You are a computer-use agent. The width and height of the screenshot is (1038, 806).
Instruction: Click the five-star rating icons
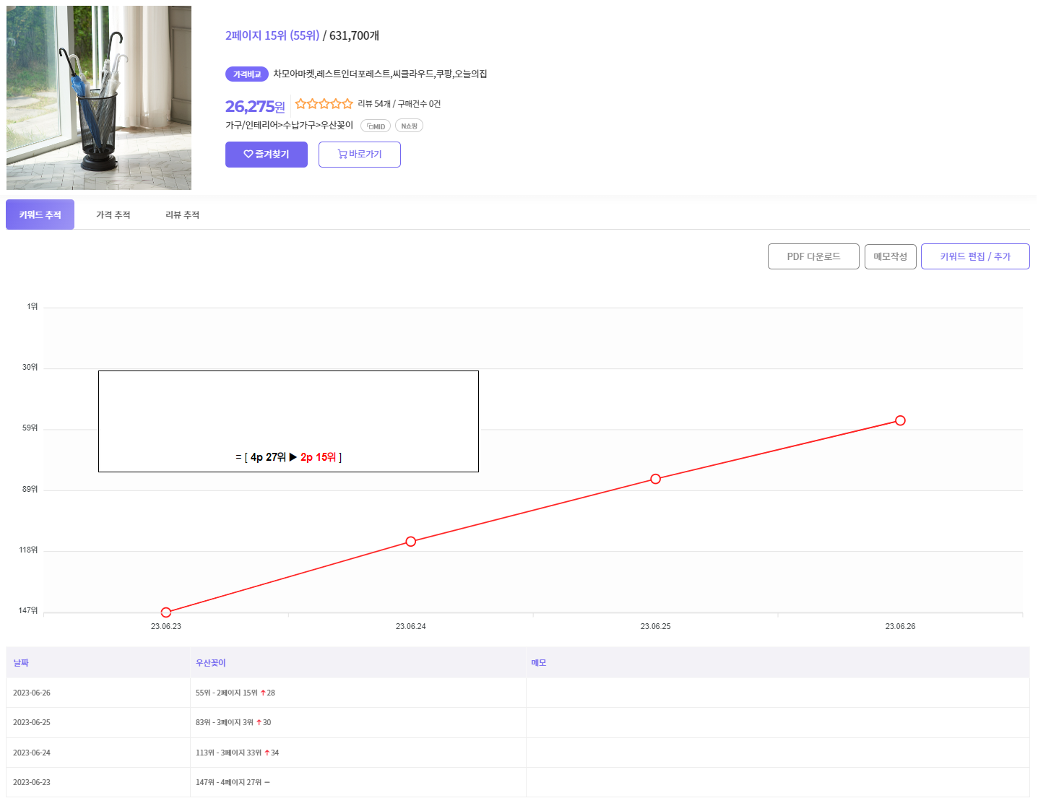[x=324, y=104]
